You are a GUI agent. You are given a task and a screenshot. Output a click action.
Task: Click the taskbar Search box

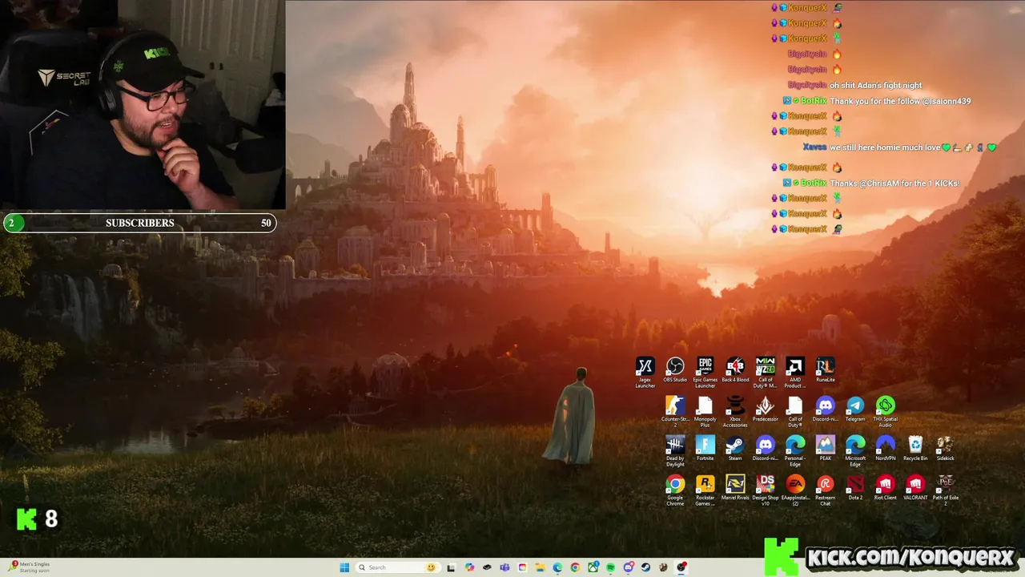(x=398, y=567)
